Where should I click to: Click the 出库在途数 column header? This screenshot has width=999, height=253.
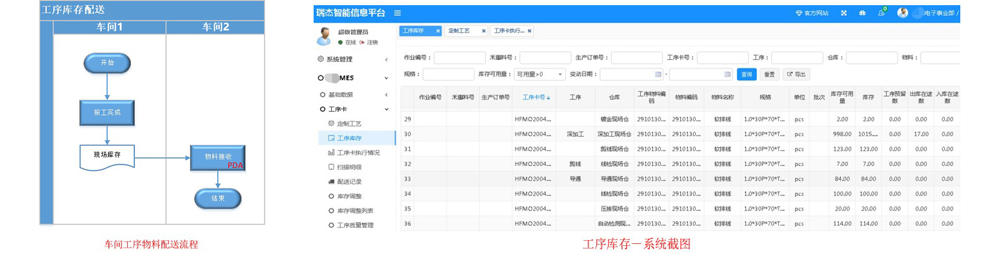[921, 97]
